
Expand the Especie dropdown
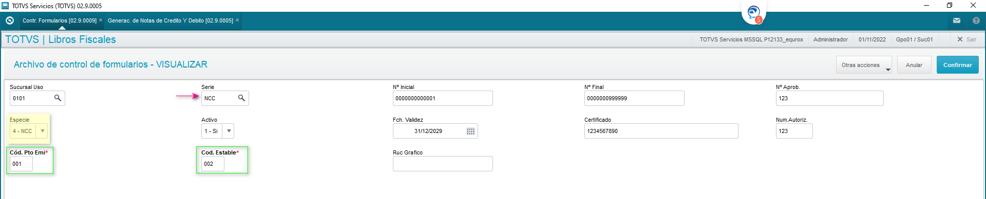(43, 131)
